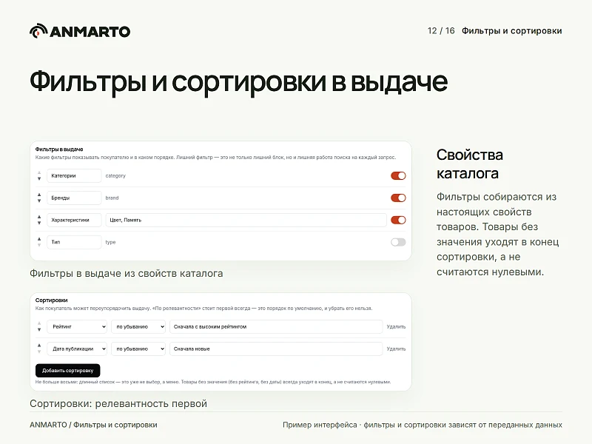The image size is (592, 444).
Task: Edit the Цвет, Память values field
Action: click(246, 220)
